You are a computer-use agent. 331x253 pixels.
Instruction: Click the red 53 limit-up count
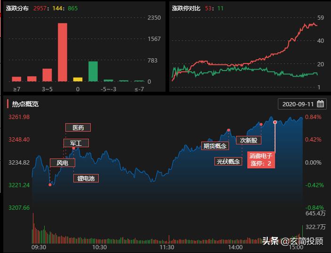(x=208, y=8)
